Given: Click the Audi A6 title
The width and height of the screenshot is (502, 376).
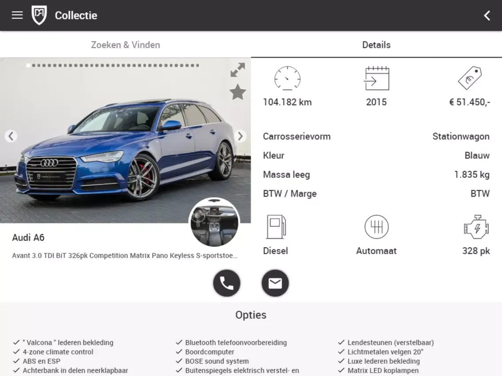Looking at the screenshot, I should click(x=28, y=237).
